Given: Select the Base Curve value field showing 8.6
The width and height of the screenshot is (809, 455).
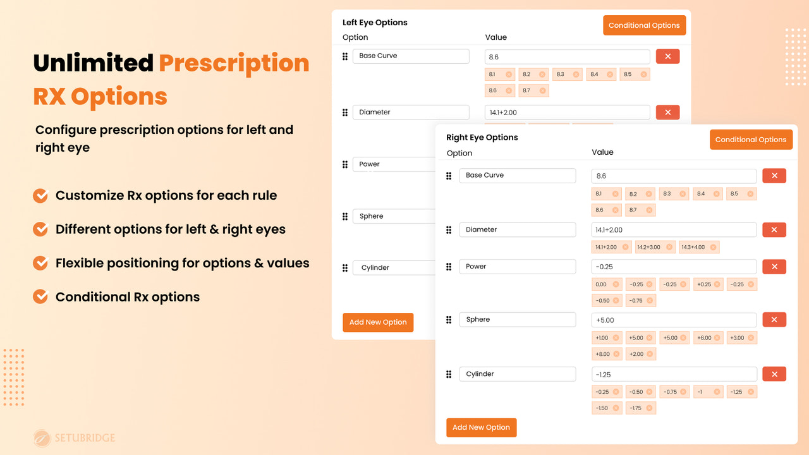Looking at the screenshot, I should point(674,175).
